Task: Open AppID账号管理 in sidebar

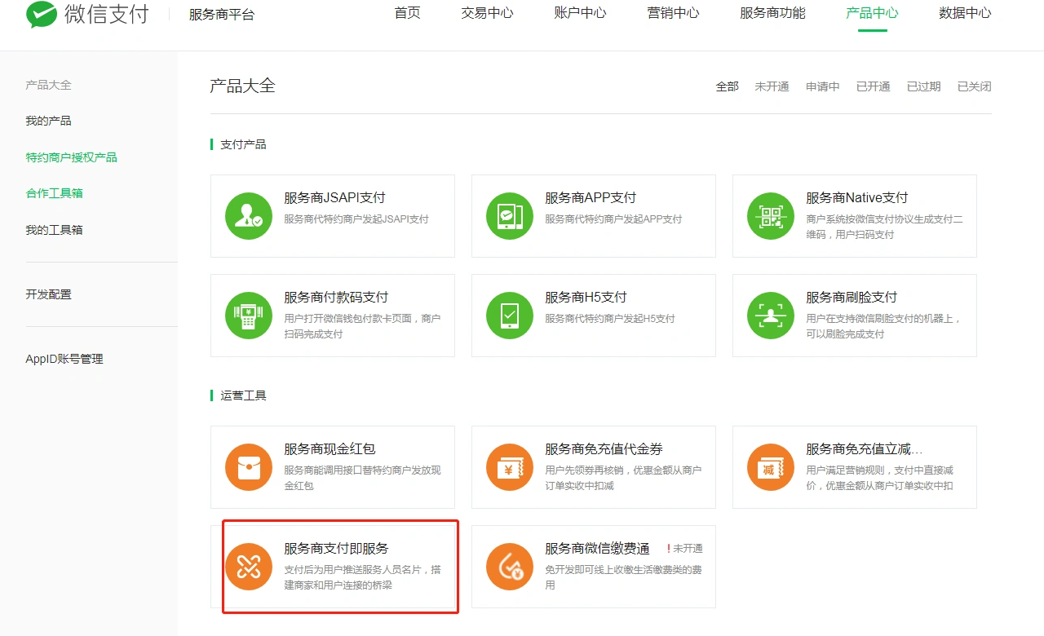Action: (64, 359)
